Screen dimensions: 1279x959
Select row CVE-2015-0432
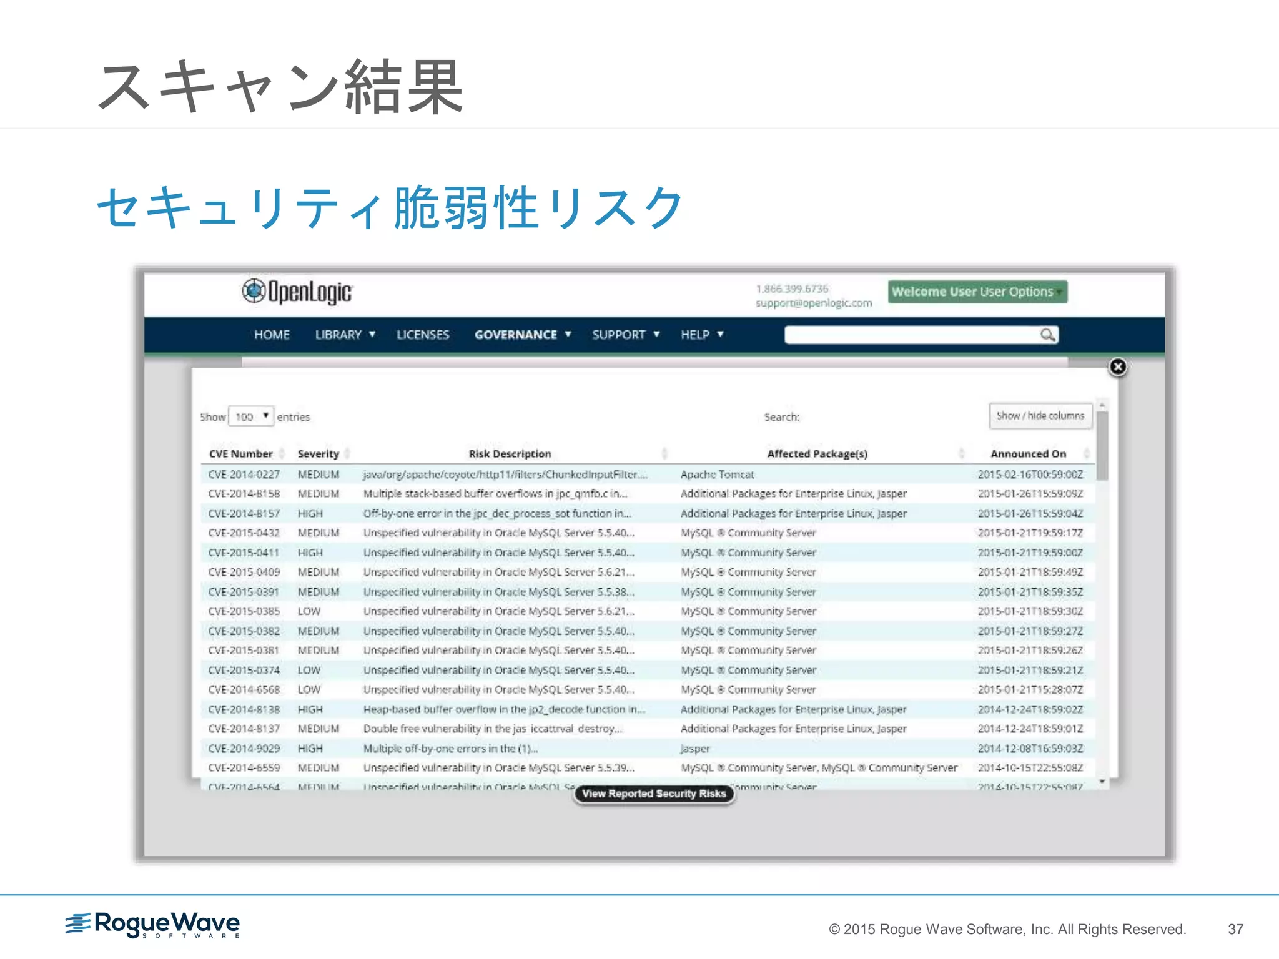click(x=648, y=533)
